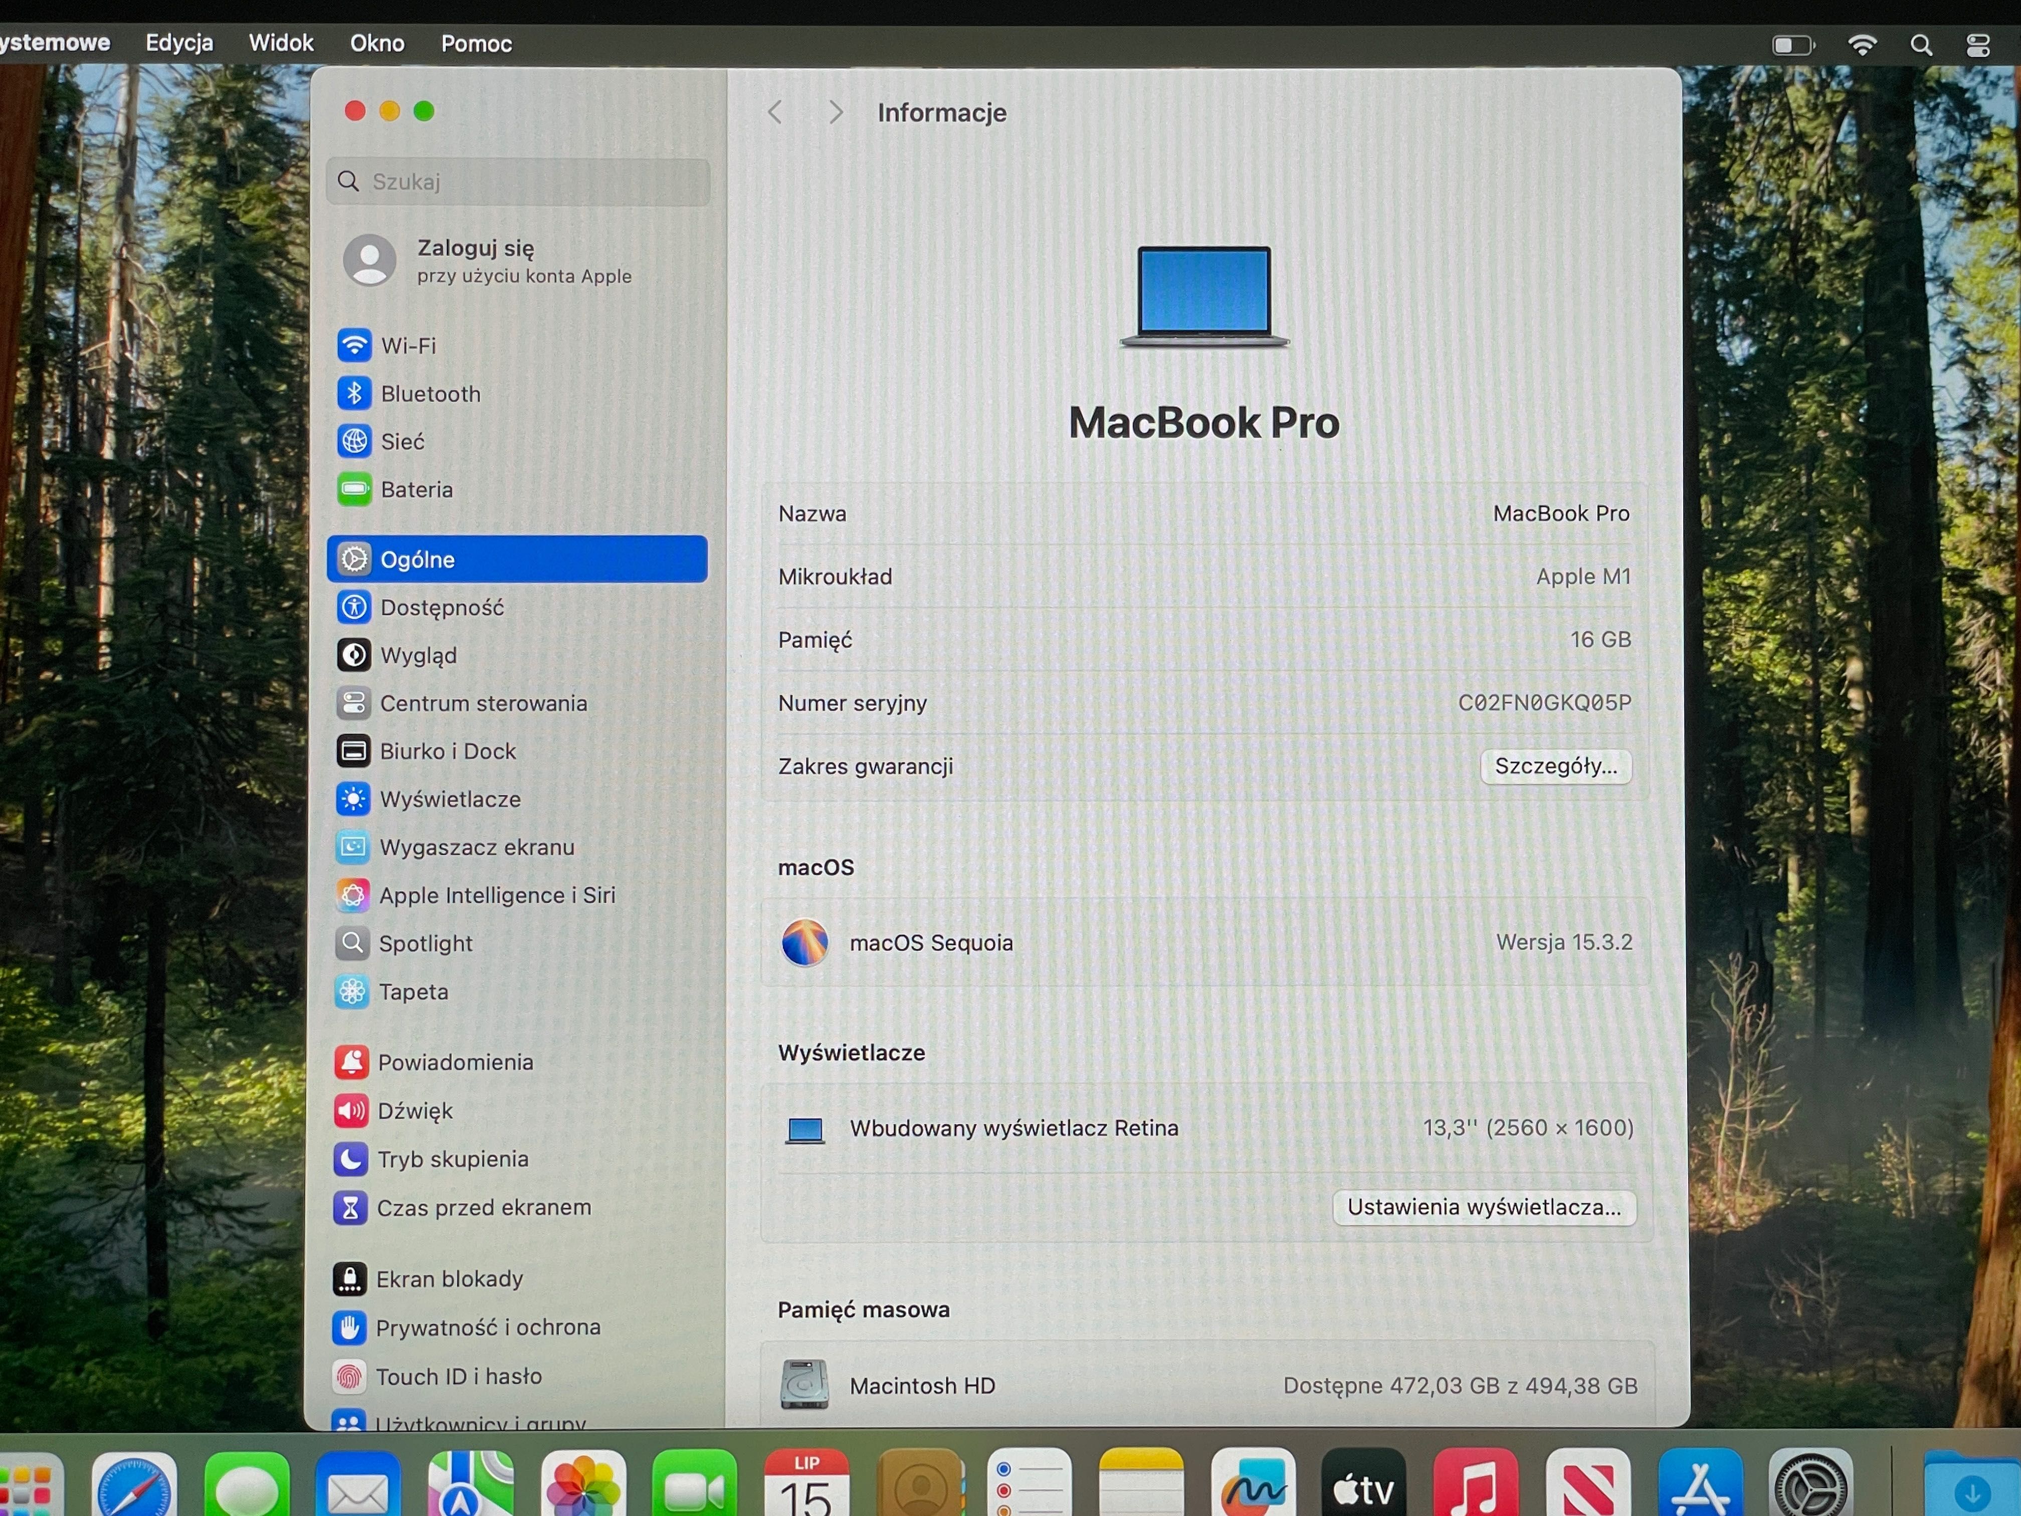
Task: Click Szczegóły… warranty button
Action: tap(1555, 766)
